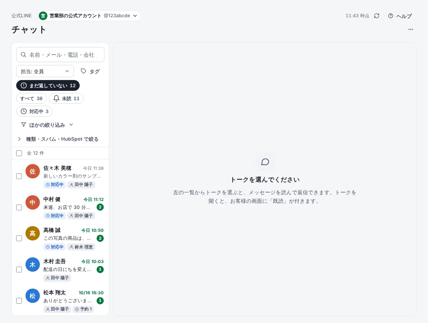Open the 担当: 全員 assignee dropdown

pyautogui.click(x=45, y=71)
